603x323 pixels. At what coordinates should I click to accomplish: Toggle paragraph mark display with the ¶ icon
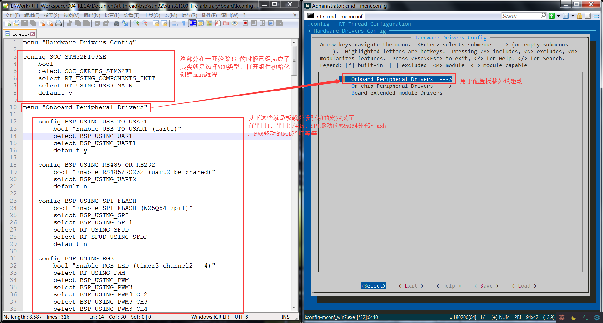[x=183, y=23]
